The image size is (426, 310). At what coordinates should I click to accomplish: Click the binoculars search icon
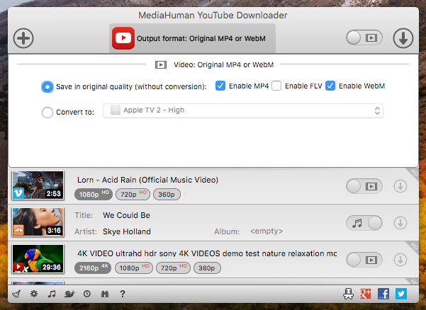105,294
